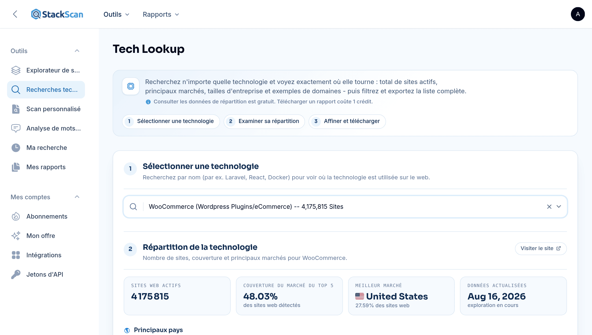The width and height of the screenshot is (592, 335).
Task: Expand the Outils top navigation menu
Action: 116,14
